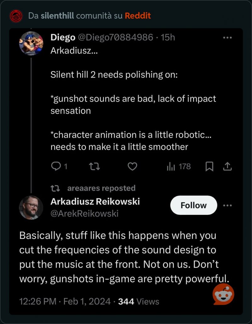Click the Reddit logo in the lower corner
Viewport: 252px width, 324px height.
[223, 294]
